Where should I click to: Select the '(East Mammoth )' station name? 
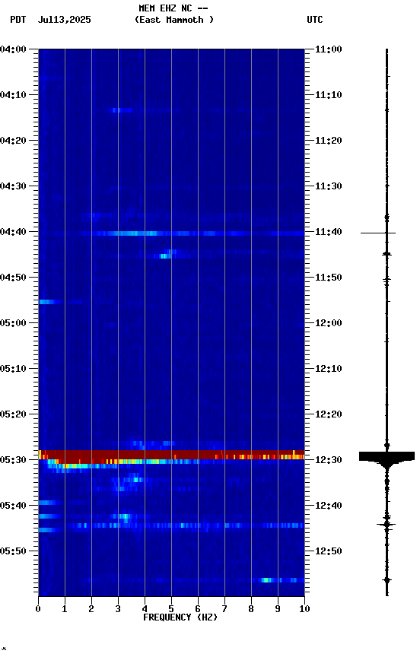click(174, 20)
